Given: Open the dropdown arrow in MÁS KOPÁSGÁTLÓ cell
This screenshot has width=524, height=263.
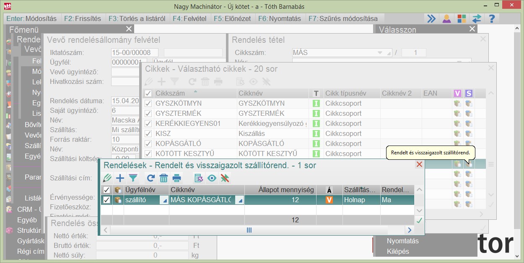Looking at the screenshot, I should coord(239,200).
